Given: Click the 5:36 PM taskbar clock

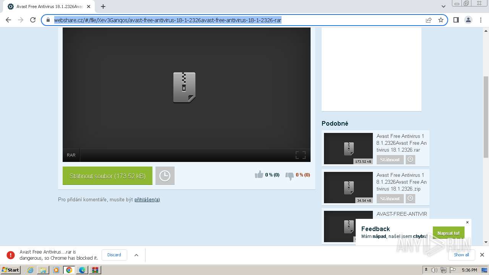Looking at the screenshot, I should tap(469, 270).
